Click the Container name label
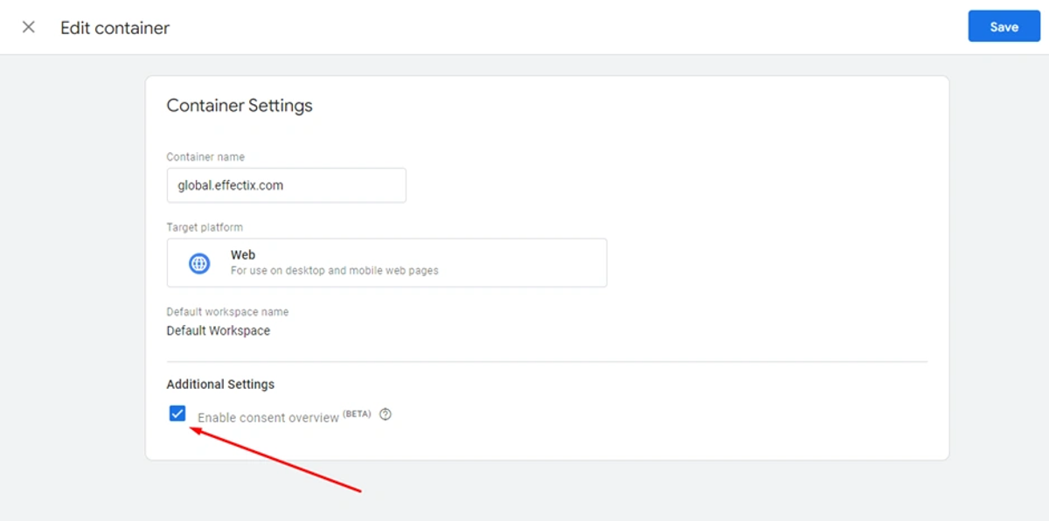Viewport: 1049px width, 521px height. coord(205,157)
